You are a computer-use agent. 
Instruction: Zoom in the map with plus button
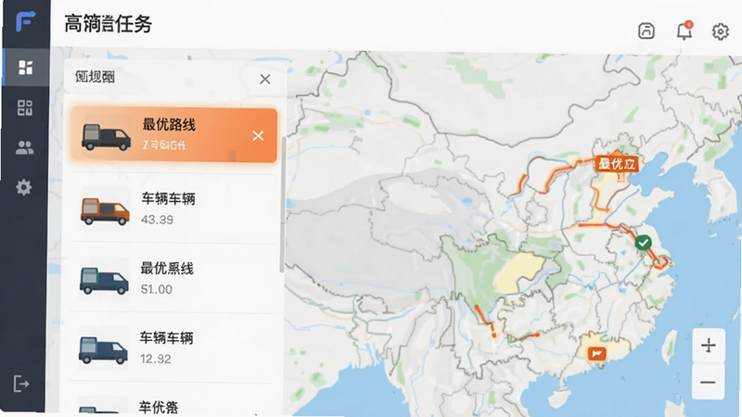tap(709, 345)
